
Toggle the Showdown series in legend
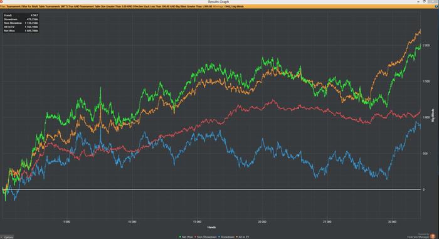(x=226, y=237)
